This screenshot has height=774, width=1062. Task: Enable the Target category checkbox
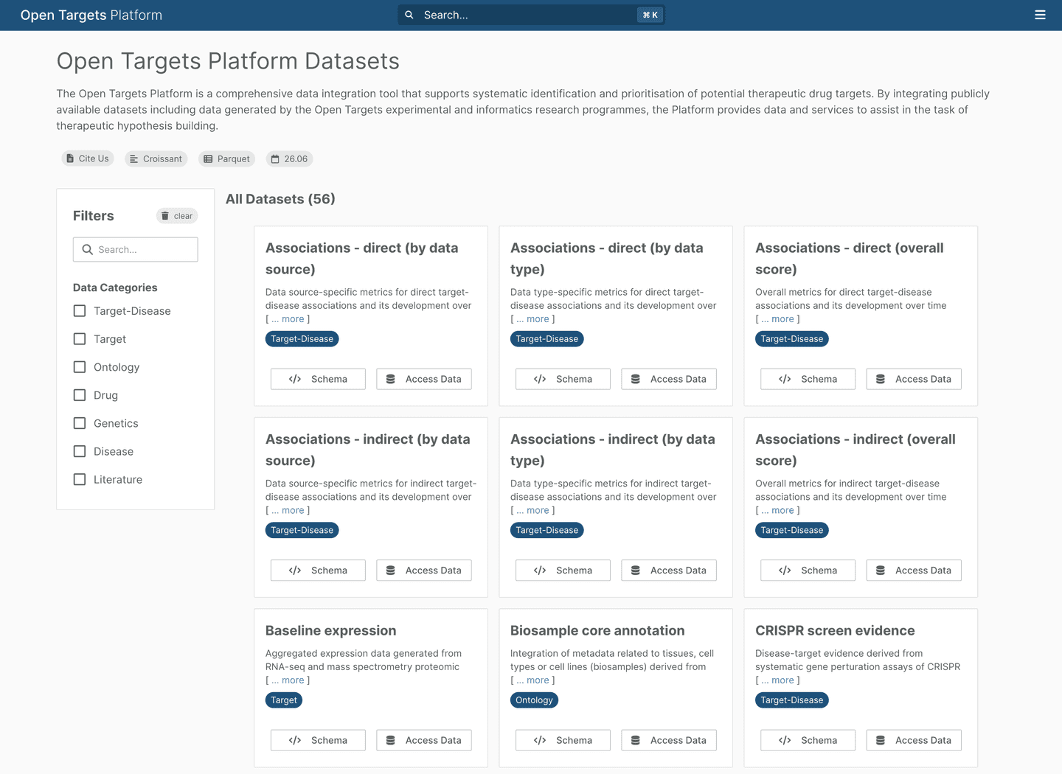80,339
